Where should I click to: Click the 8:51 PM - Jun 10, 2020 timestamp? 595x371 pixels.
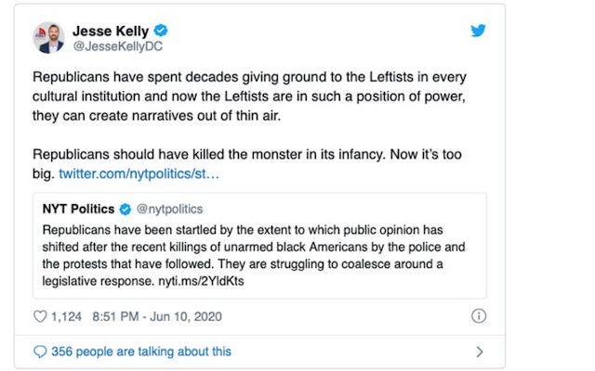tap(157, 316)
